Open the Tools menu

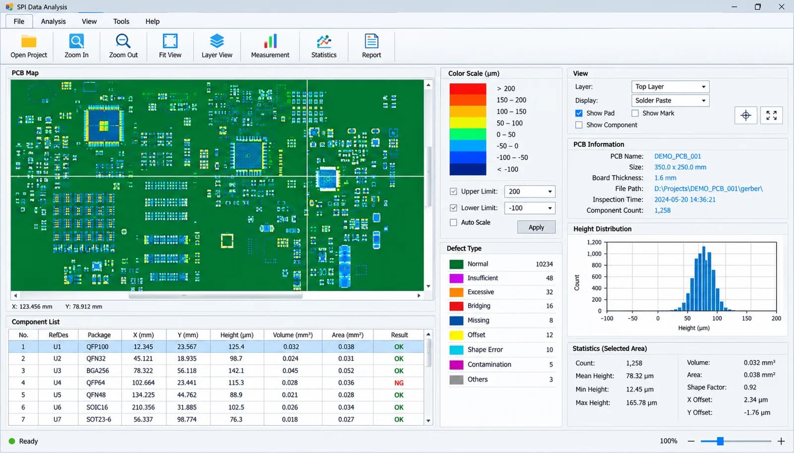(x=121, y=21)
